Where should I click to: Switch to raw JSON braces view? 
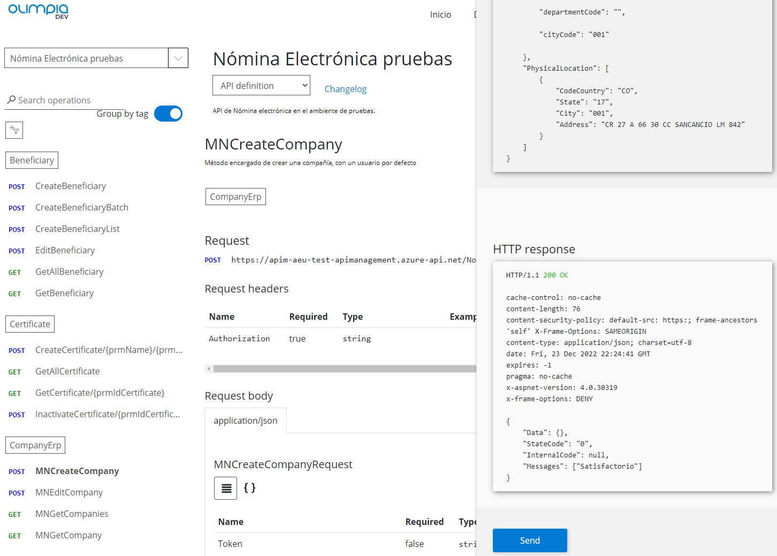249,488
